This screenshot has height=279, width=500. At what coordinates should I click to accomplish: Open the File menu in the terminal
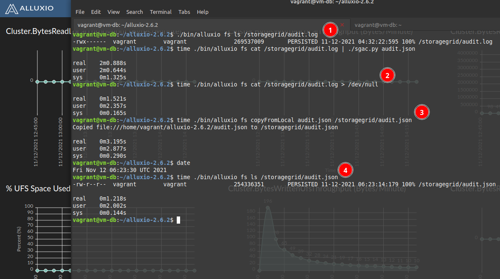point(80,12)
